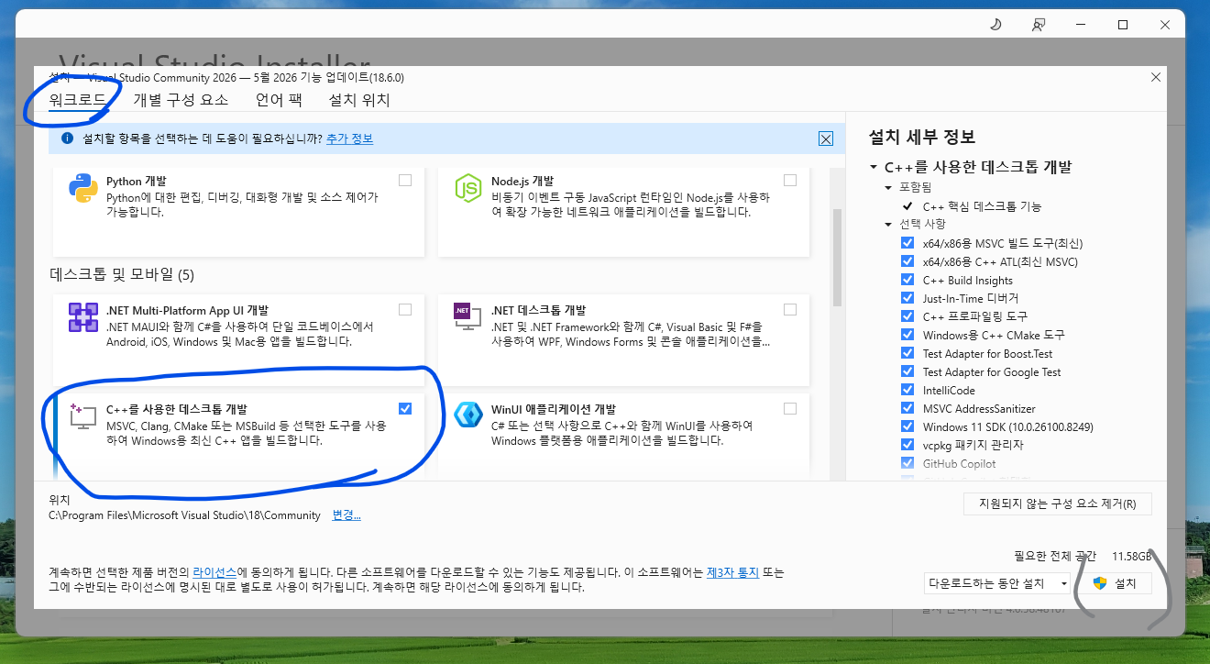
Task: Click the 변경... location link
Action: [346, 515]
